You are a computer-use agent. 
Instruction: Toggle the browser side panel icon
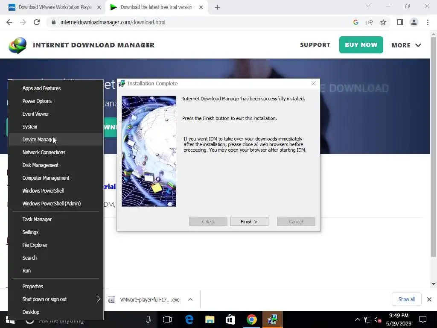click(400, 22)
